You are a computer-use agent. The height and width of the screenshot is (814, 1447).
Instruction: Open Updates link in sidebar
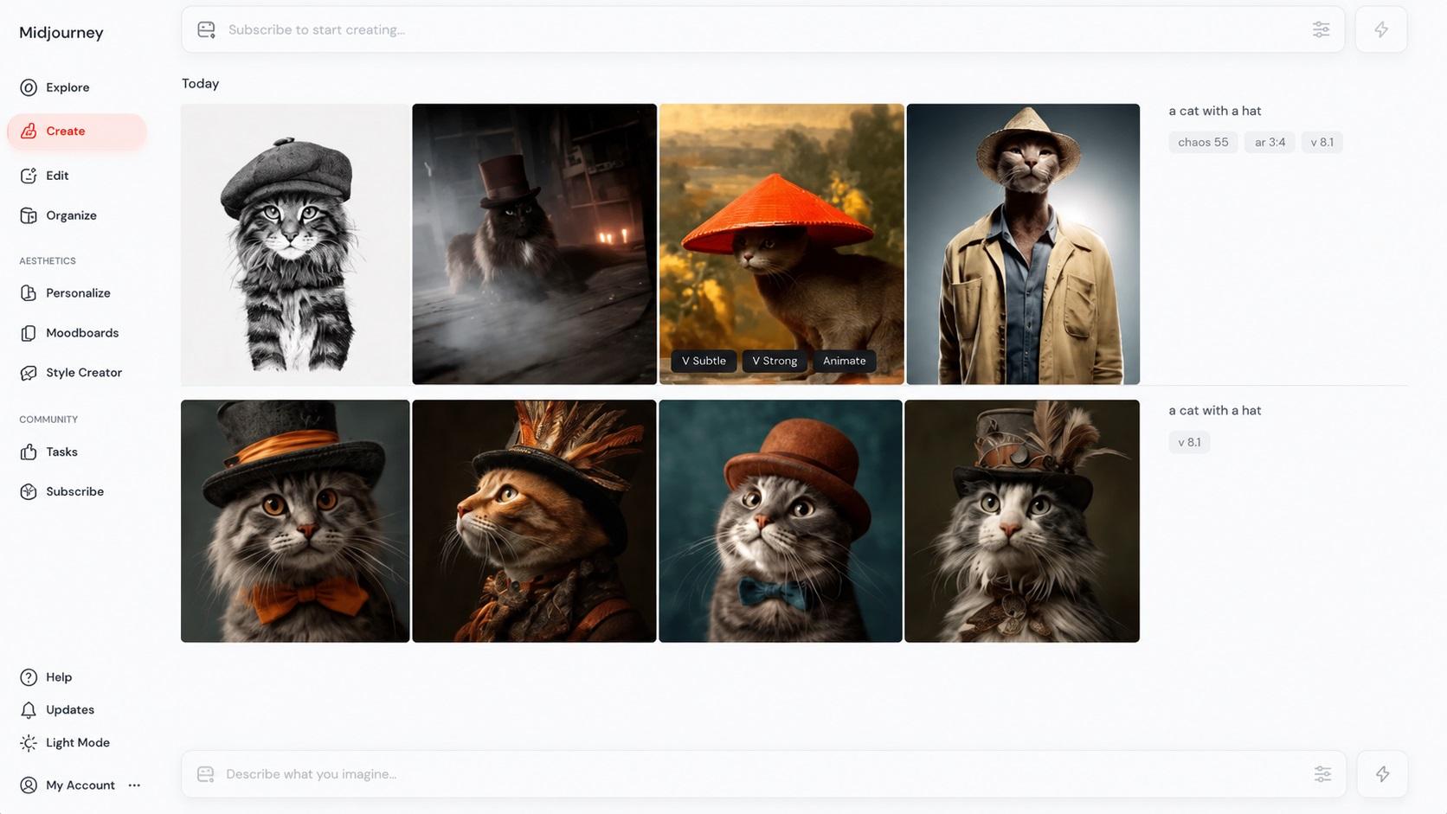70,710
